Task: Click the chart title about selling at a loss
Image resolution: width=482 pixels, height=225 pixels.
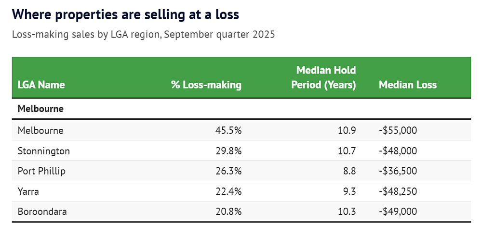Action: click(125, 14)
